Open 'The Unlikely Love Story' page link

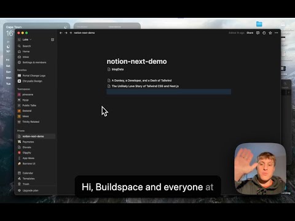tap(143, 86)
